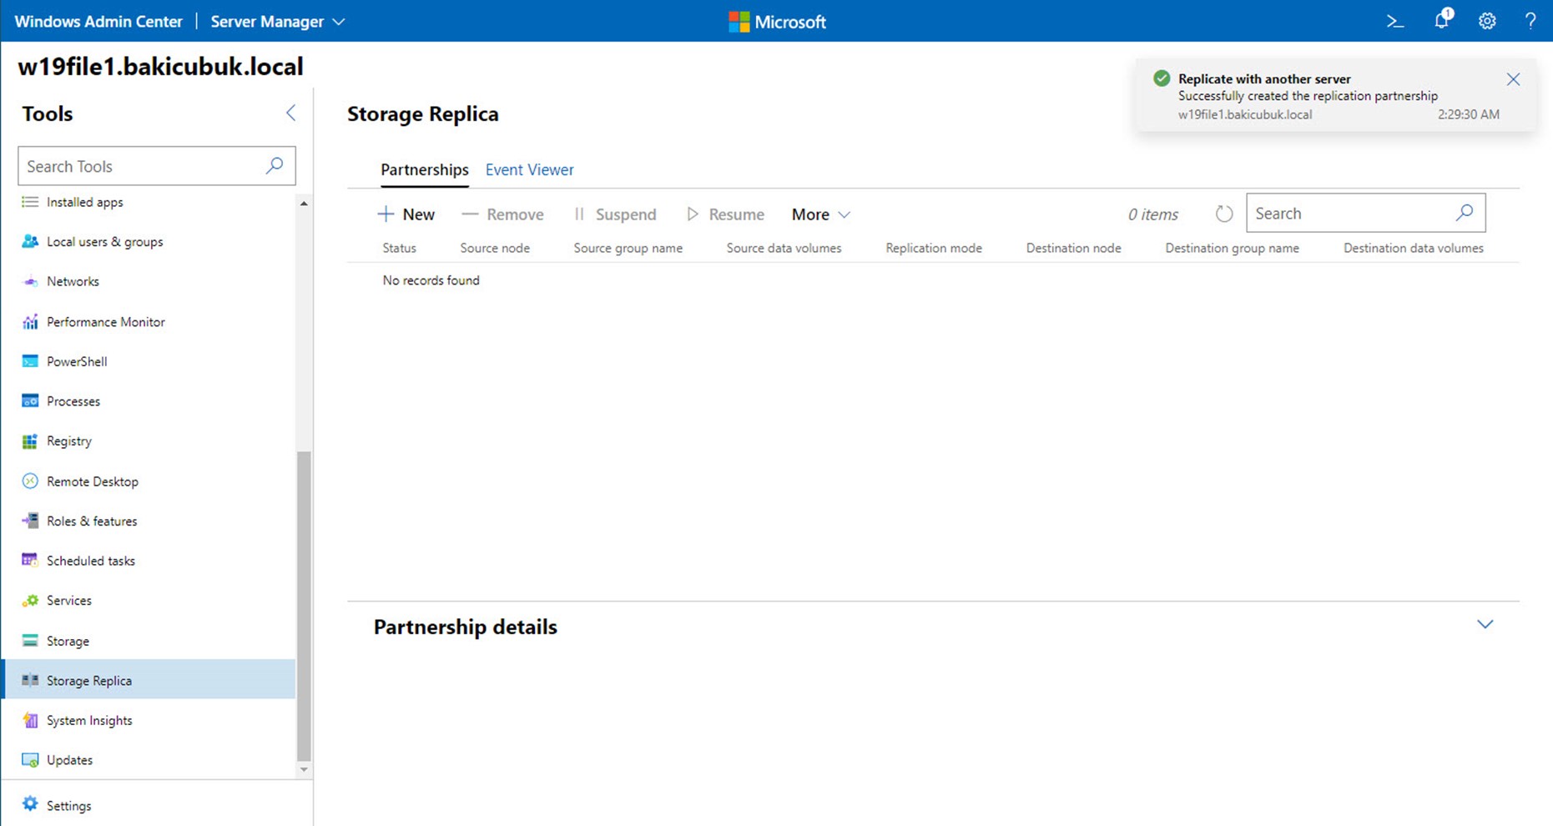Refresh the partnerships list
This screenshot has height=826, width=1553.
1223,214
